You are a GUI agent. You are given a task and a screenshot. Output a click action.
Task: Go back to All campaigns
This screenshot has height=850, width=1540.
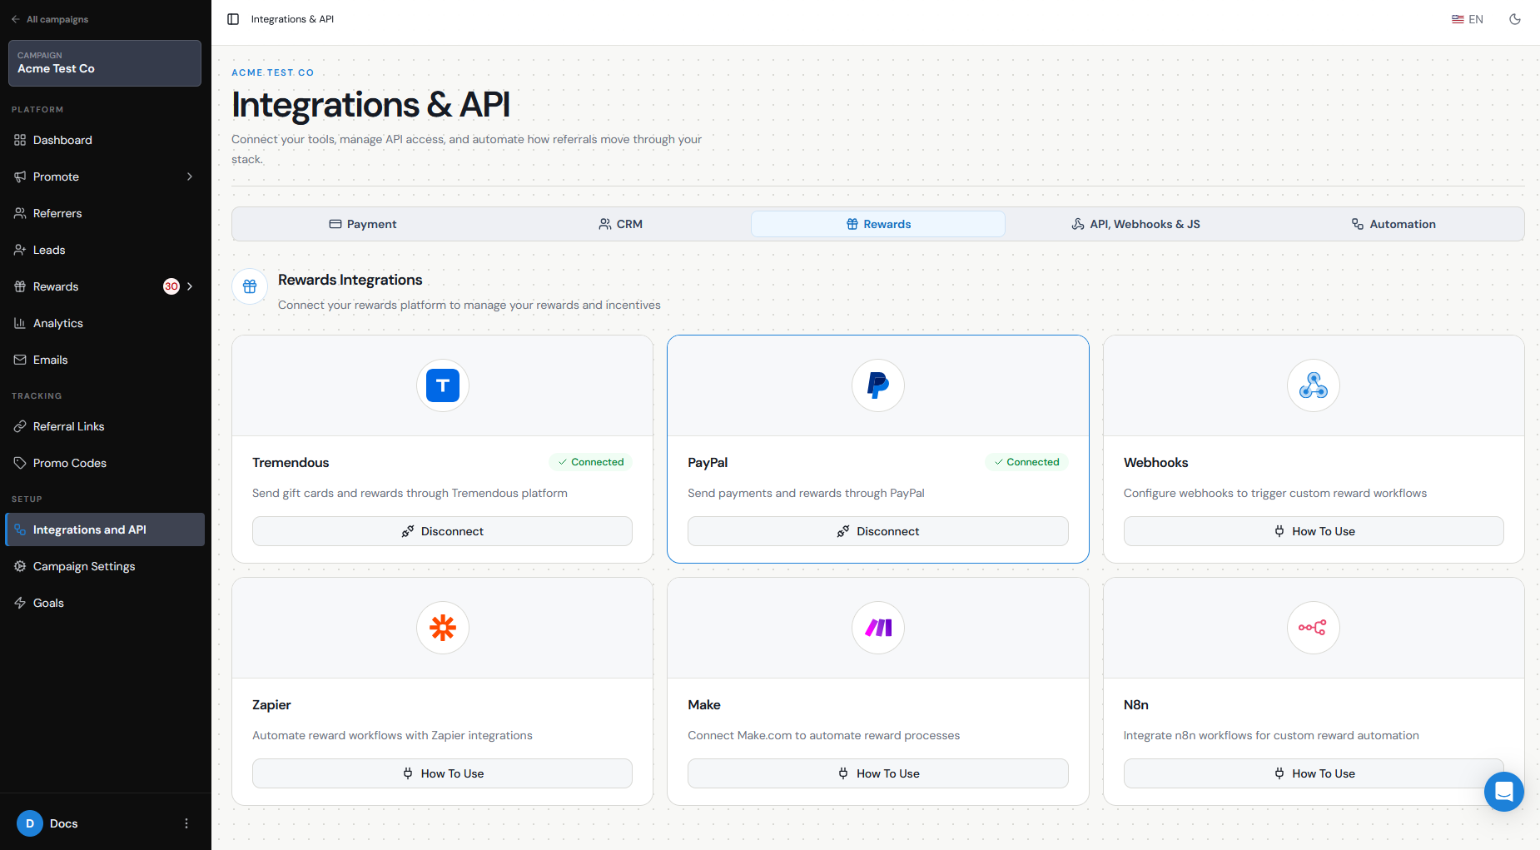point(50,19)
